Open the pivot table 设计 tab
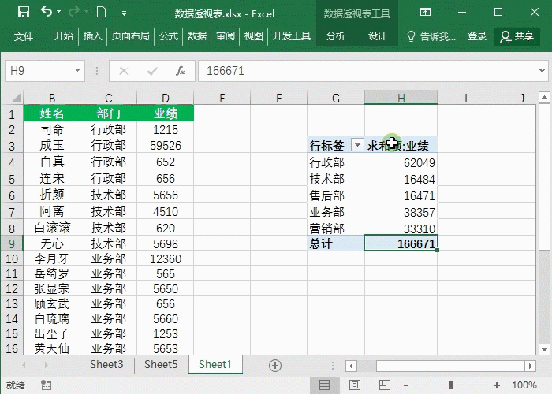Screen dimensions: 552x394 coord(378,36)
